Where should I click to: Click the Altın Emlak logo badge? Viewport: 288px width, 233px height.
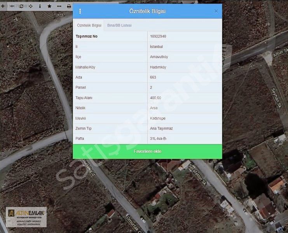point(26,217)
